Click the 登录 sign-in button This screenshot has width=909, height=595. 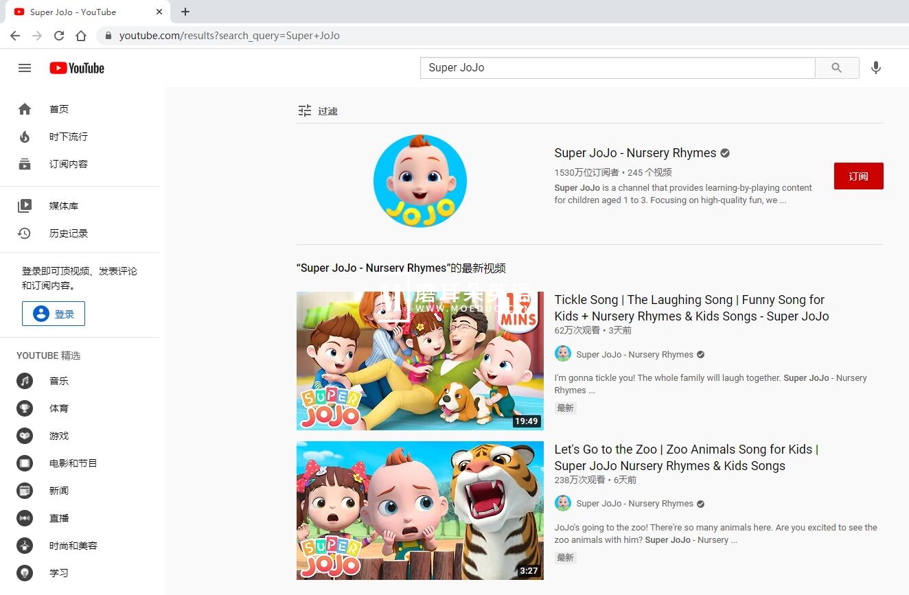click(54, 314)
